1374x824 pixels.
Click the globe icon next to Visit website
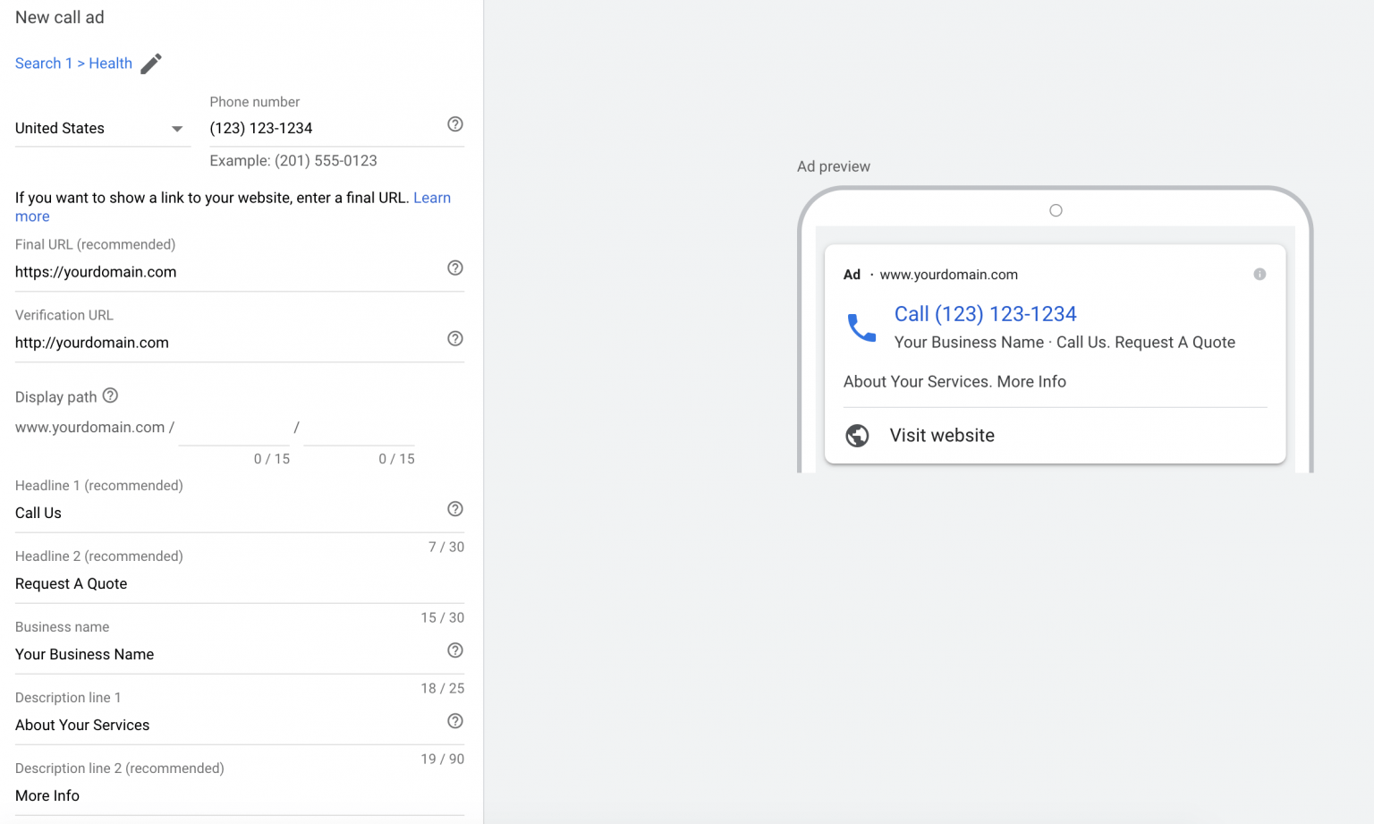[857, 436]
